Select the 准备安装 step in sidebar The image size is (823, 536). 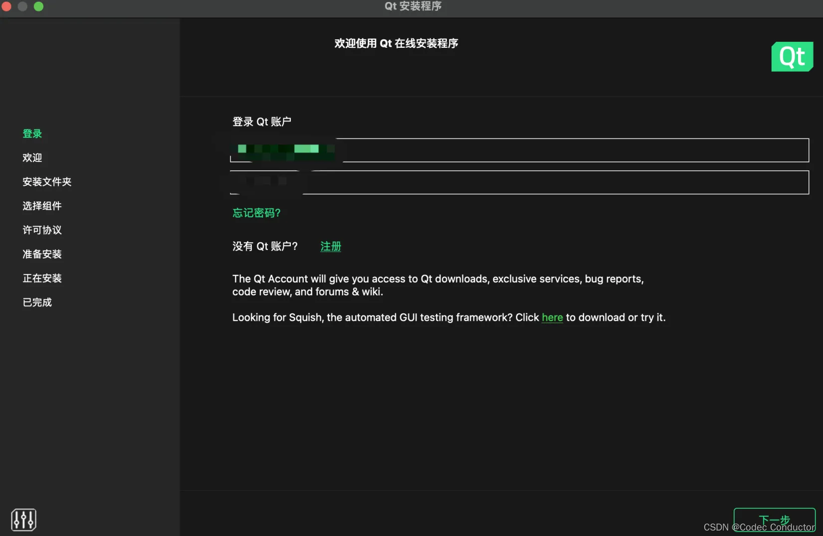coord(42,254)
